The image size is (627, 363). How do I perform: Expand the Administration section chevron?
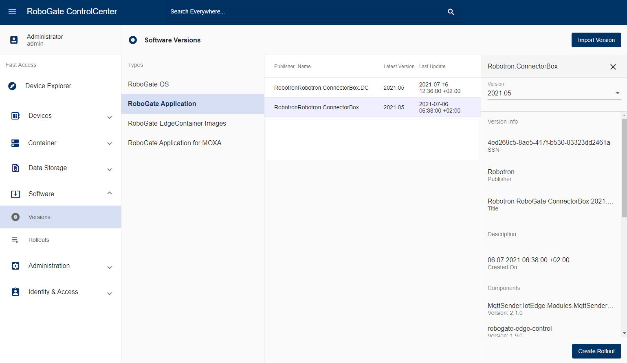click(x=110, y=268)
